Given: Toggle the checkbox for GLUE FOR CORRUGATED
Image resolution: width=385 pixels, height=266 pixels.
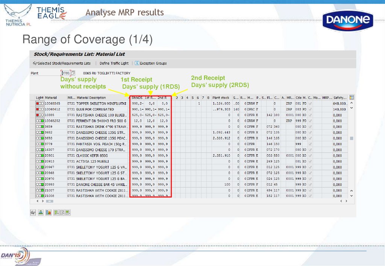Looking at the screenshot, I should point(310,109).
